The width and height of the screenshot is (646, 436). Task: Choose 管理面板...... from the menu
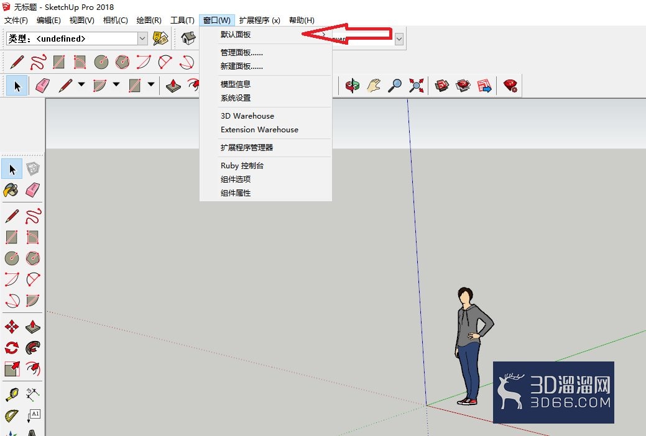(265, 53)
